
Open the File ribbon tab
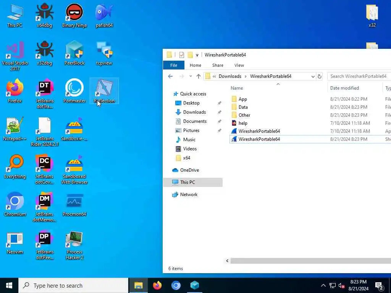point(174,65)
